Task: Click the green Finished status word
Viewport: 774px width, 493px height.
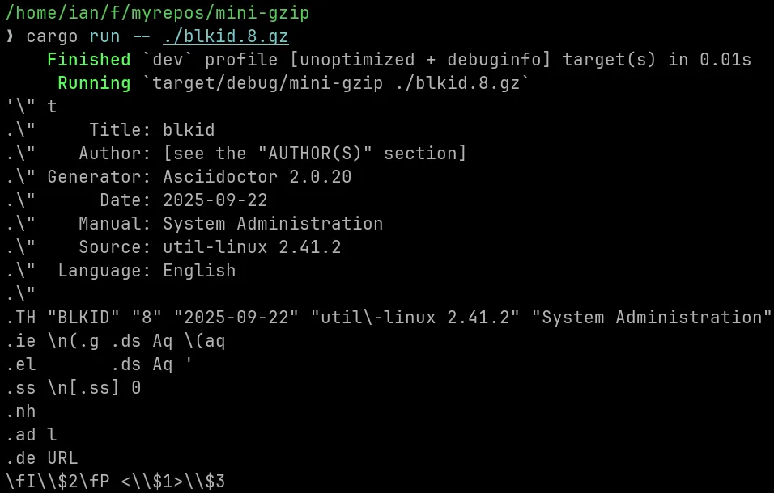Action: click(88, 60)
